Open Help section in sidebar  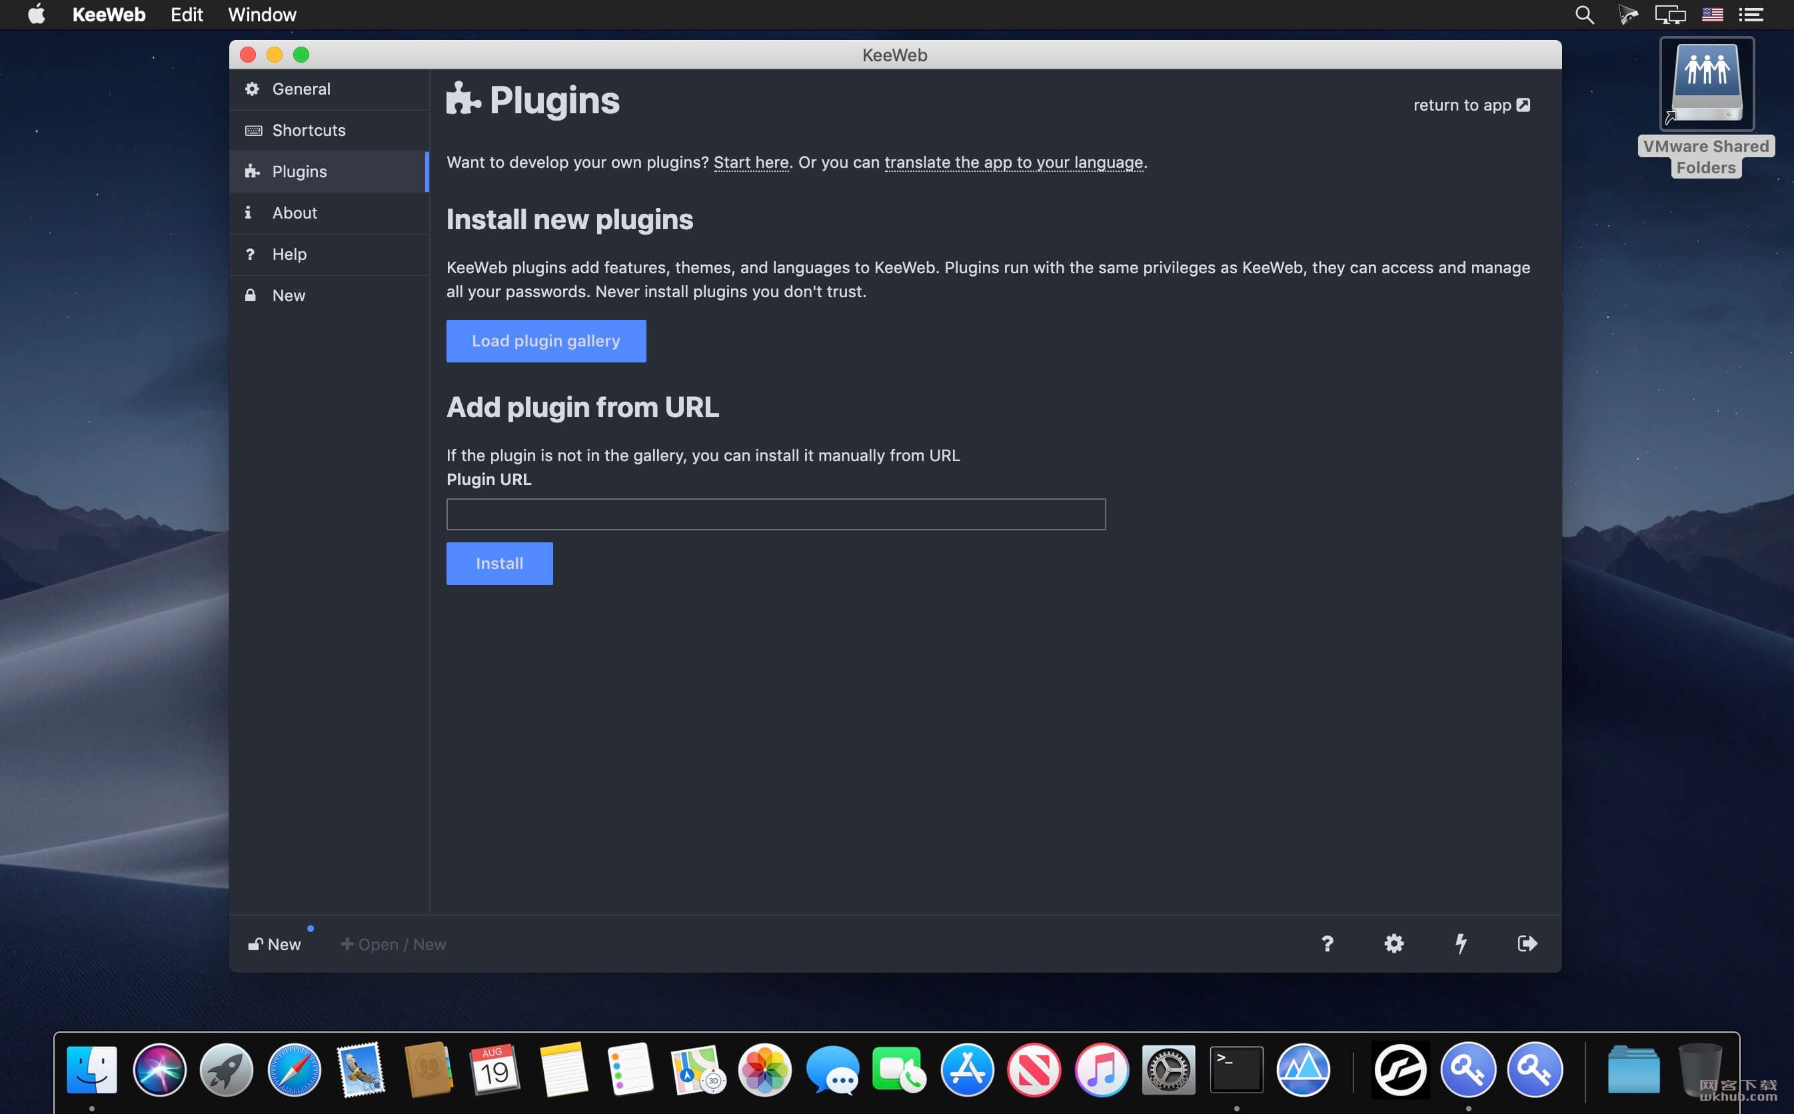329,255
